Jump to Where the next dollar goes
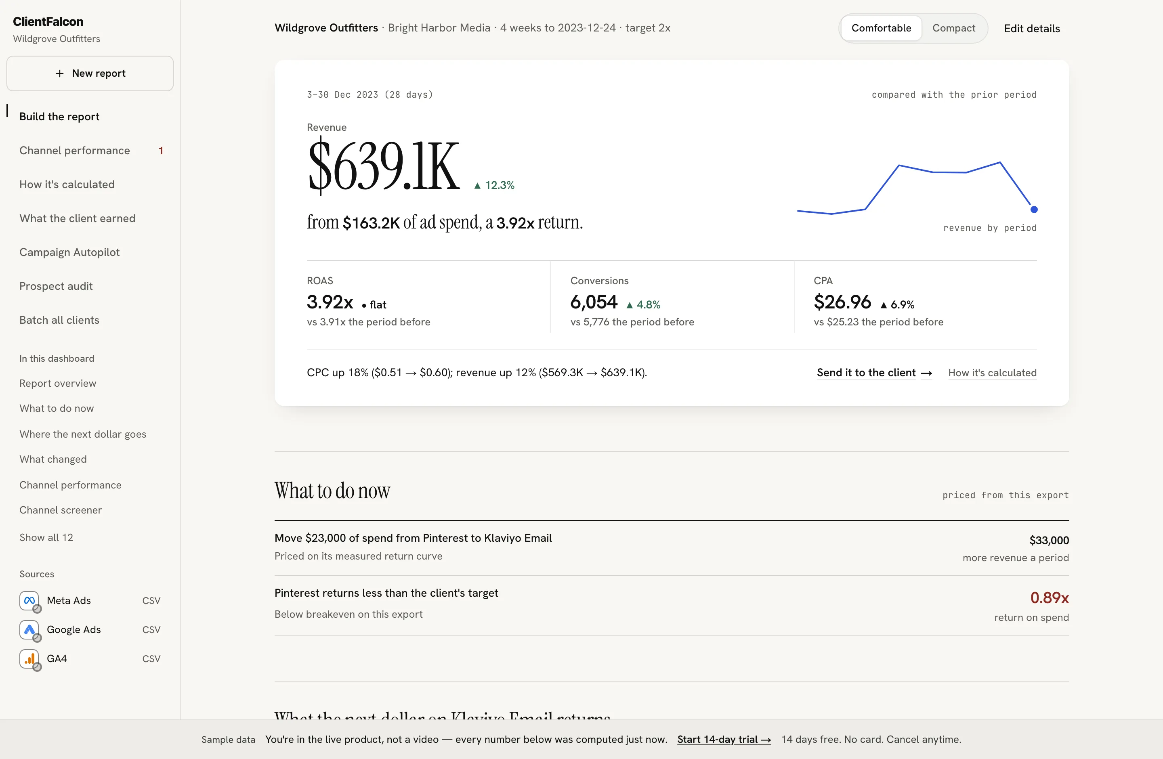The image size is (1163, 759). click(x=83, y=434)
